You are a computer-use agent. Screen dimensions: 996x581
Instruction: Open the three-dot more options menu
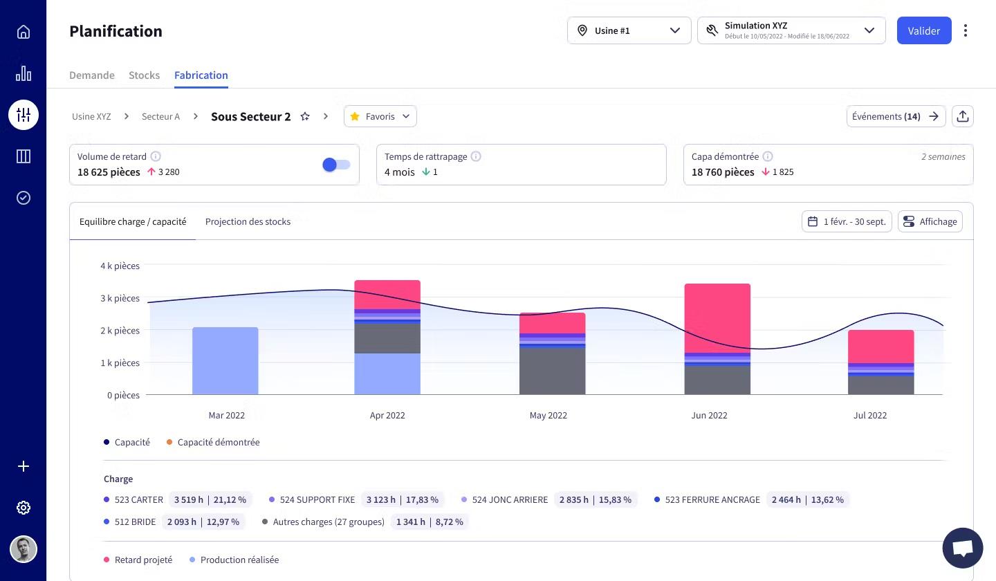click(x=966, y=30)
